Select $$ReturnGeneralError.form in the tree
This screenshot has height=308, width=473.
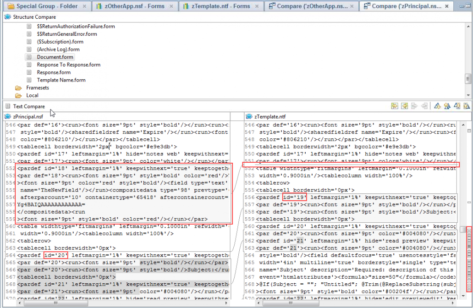coord(67,34)
